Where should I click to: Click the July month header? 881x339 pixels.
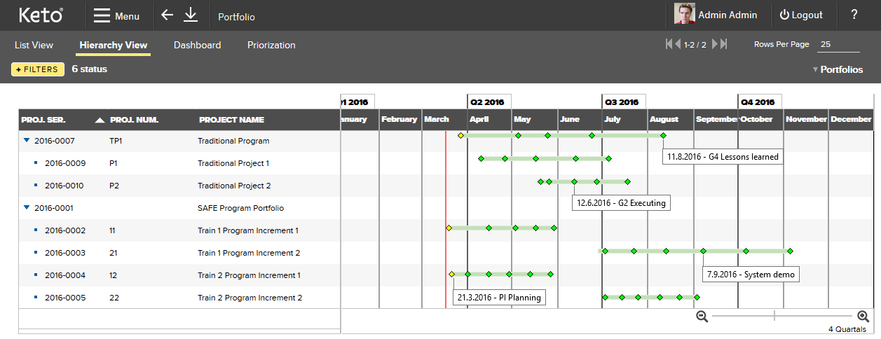(624, 120)
